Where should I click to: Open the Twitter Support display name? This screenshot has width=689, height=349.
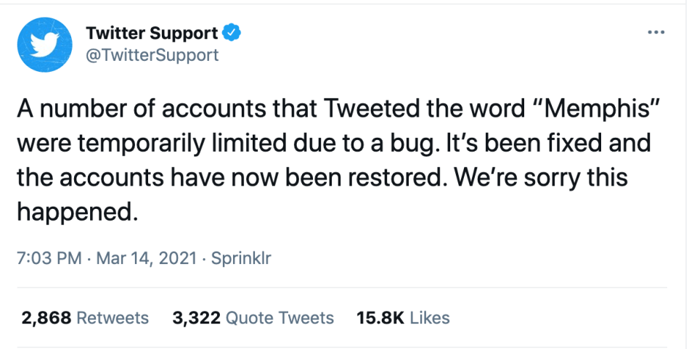[152, 33]
